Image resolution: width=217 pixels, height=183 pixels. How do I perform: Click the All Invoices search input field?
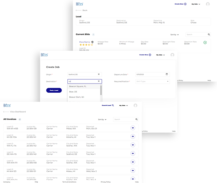click(x=124, y=119)
